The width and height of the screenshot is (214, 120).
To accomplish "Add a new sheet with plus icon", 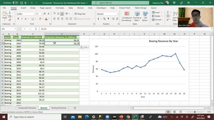I will click(x=75, y=108).
